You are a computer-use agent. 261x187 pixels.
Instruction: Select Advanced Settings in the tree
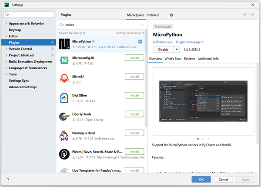pos(23,87)
